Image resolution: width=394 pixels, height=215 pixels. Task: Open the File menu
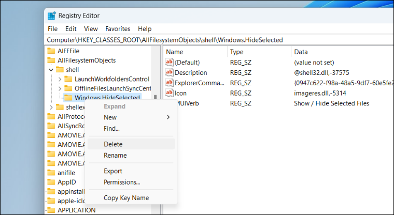point(52,29)
